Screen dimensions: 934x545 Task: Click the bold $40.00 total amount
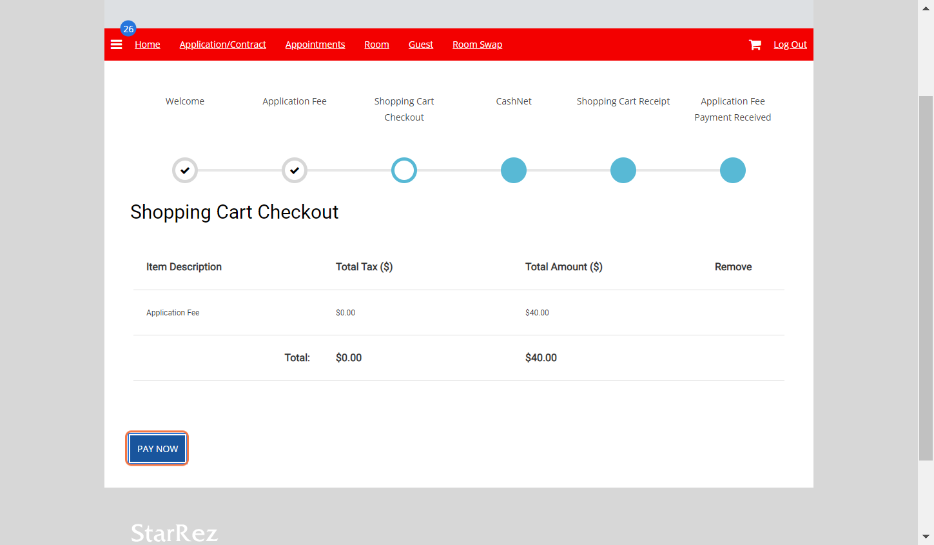541,358
